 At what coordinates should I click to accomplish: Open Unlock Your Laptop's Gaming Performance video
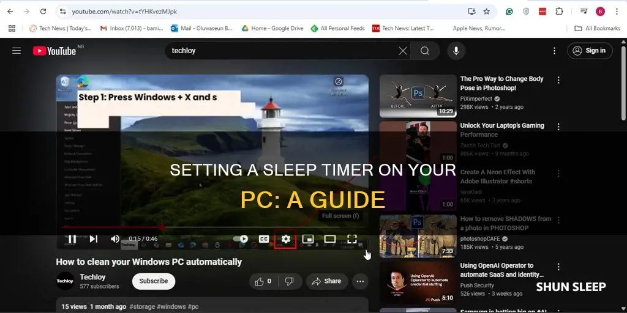click(x=502, y=130)
